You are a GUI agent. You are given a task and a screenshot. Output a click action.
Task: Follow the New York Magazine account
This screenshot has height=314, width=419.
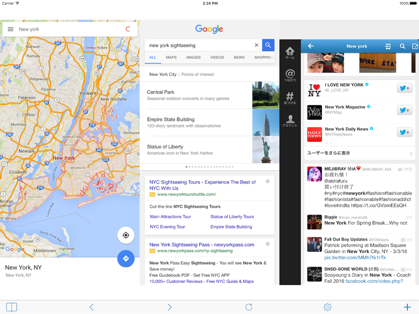click(405, 110)
